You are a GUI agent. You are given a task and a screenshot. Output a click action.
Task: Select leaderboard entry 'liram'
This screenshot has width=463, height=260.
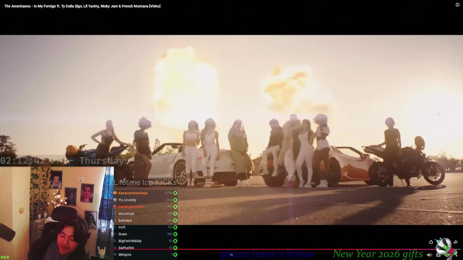[x=123, y=234]
